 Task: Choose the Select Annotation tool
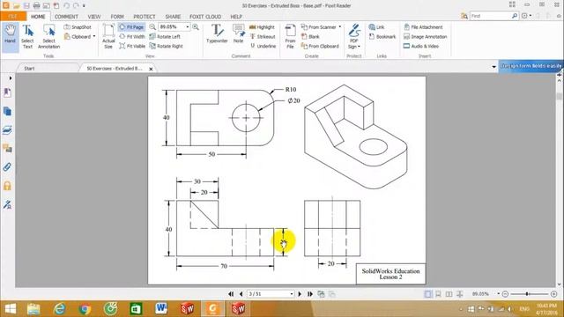click(49, 36)
